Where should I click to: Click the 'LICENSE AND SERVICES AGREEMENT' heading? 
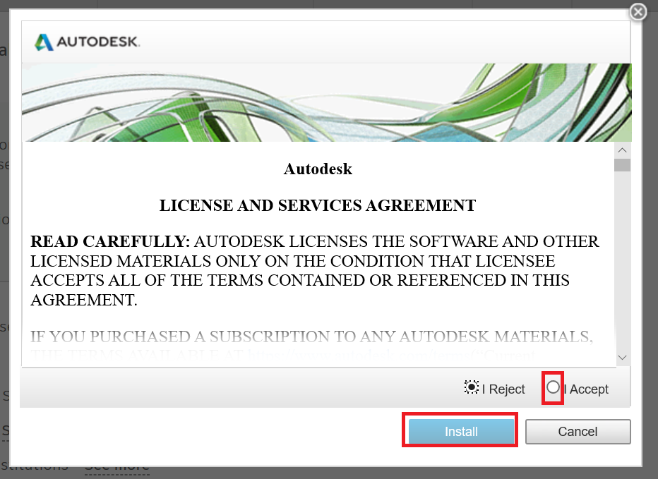point(318,205)
